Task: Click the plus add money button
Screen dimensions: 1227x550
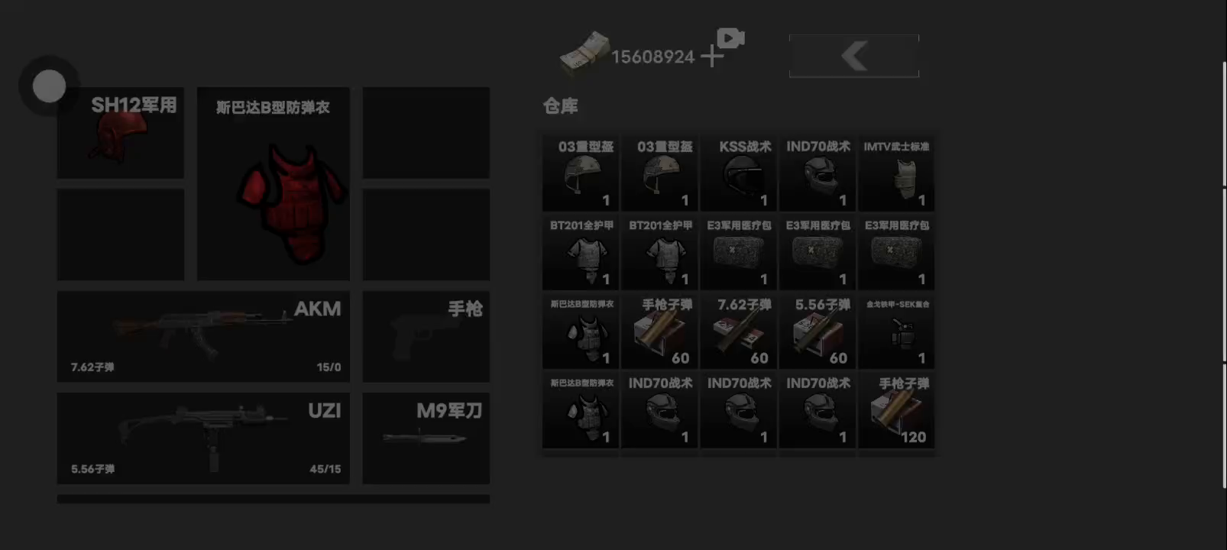Action: (x=712, y=56)
